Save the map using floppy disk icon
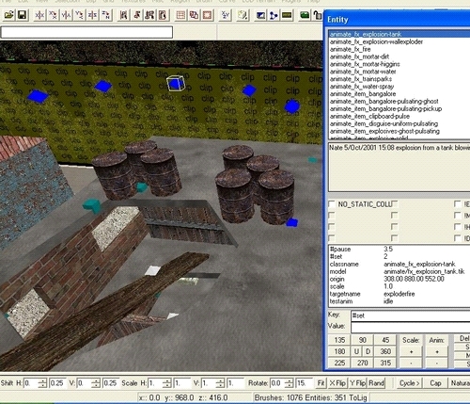 pos(22,15)
